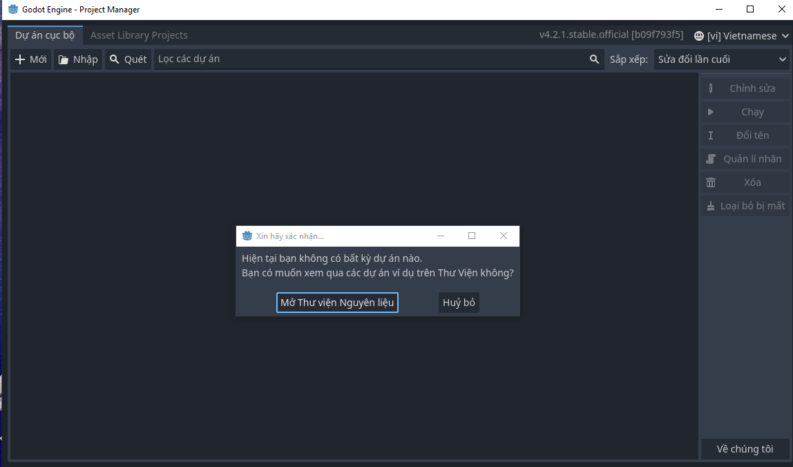
Task: Click the Lọc các dự án filter field
Action: click(370, 59)
